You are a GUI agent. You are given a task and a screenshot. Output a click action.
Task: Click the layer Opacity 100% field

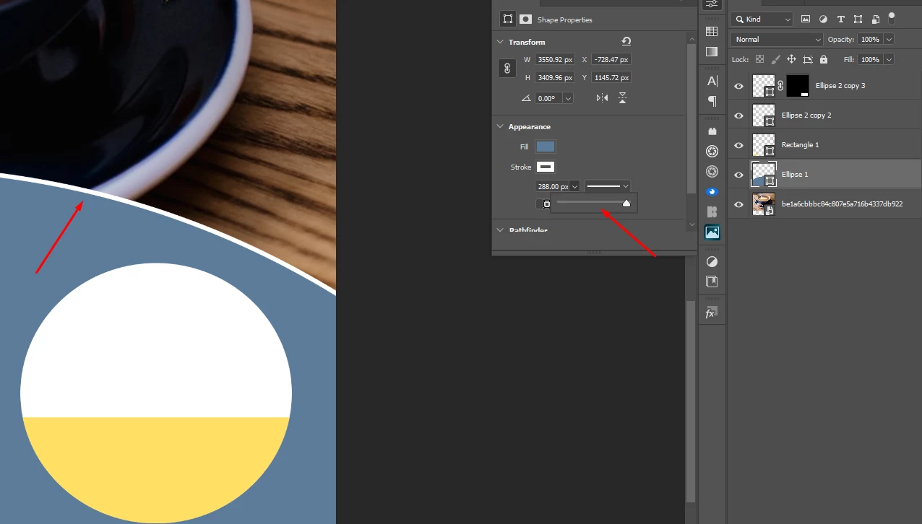pyautogui.click(x=870, y=39)
